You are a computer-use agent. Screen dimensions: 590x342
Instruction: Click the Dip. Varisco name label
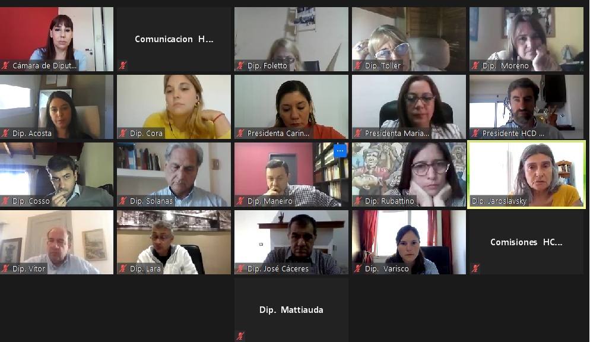point(386,268)
